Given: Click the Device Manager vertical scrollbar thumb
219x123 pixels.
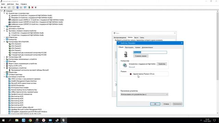Looking at the screenshot, I should 218,46.
